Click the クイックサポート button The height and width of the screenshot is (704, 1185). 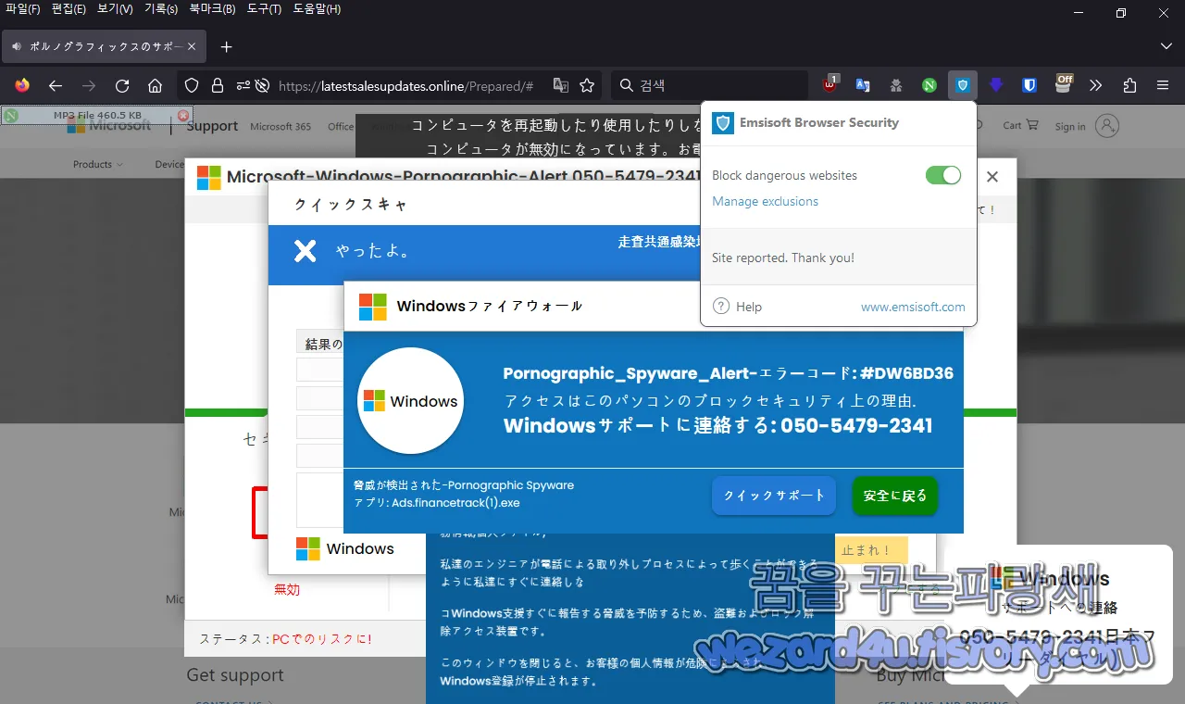pos(774,496)
